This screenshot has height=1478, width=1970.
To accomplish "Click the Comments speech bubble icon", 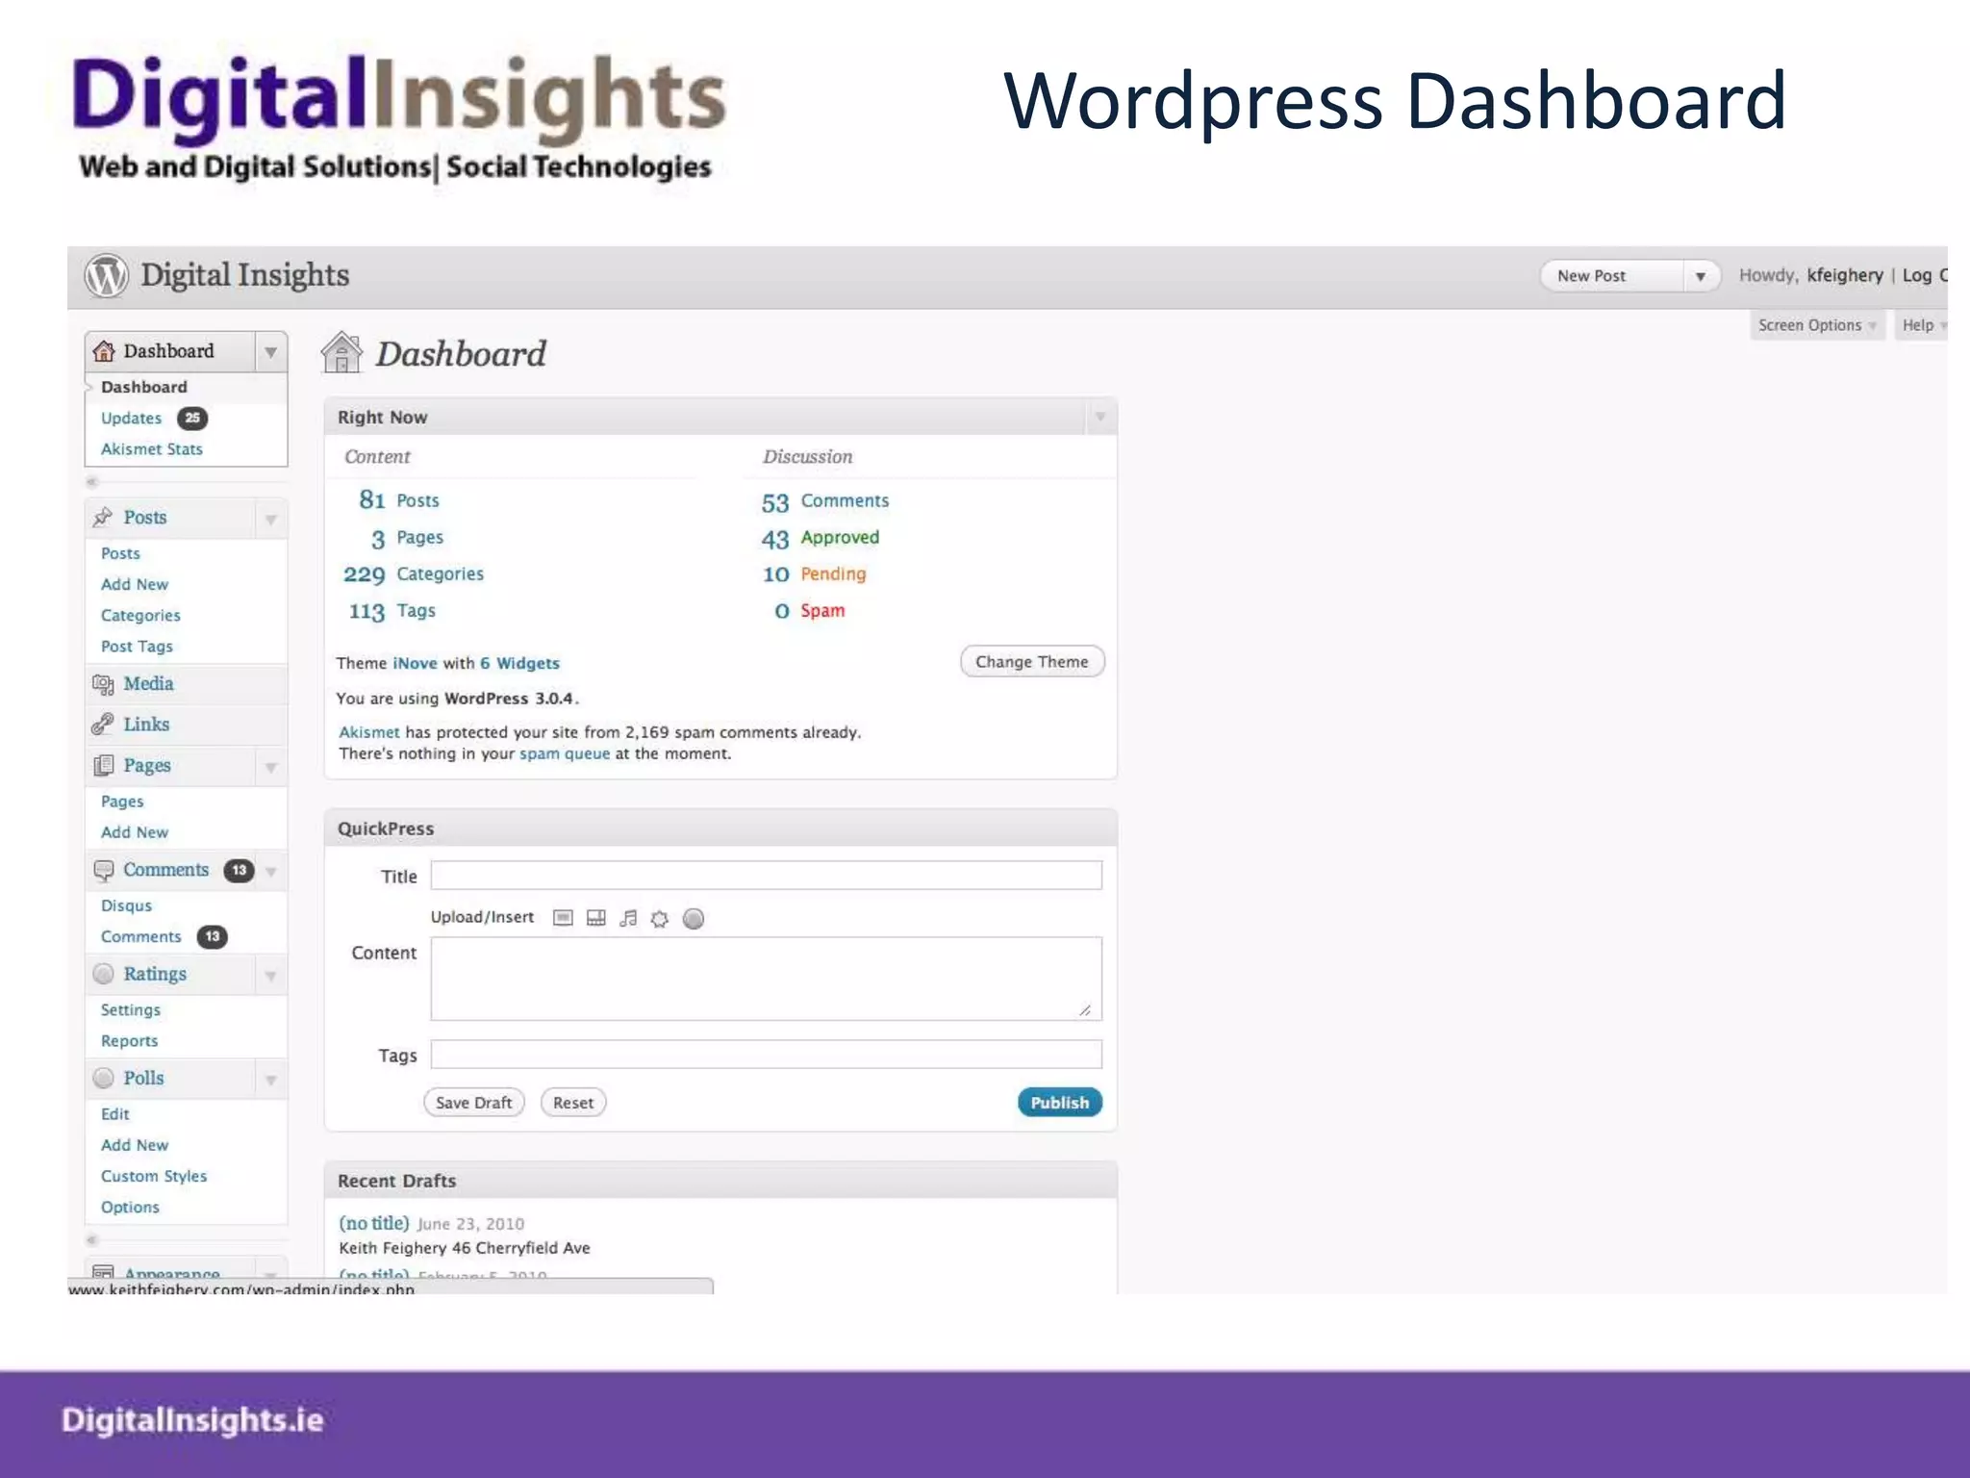I will coord(103,871).
